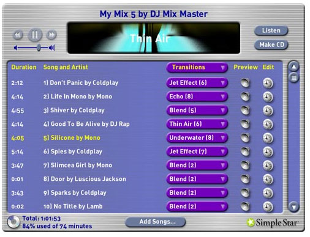The width and height of the screenshot is (310, 237).
Task: Preview transition for Good To Be Alive
Action: tap(245, 124)
